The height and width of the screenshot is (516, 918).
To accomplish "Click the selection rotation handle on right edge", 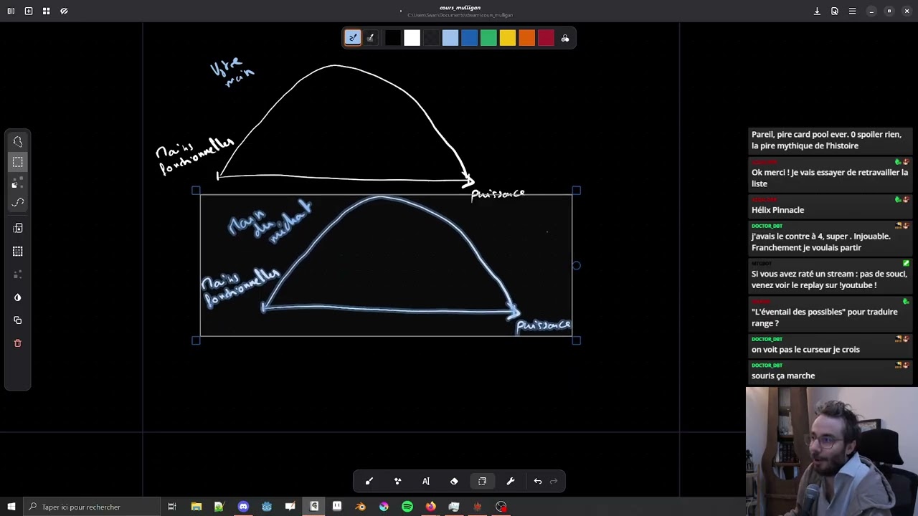I will [577, 265].
